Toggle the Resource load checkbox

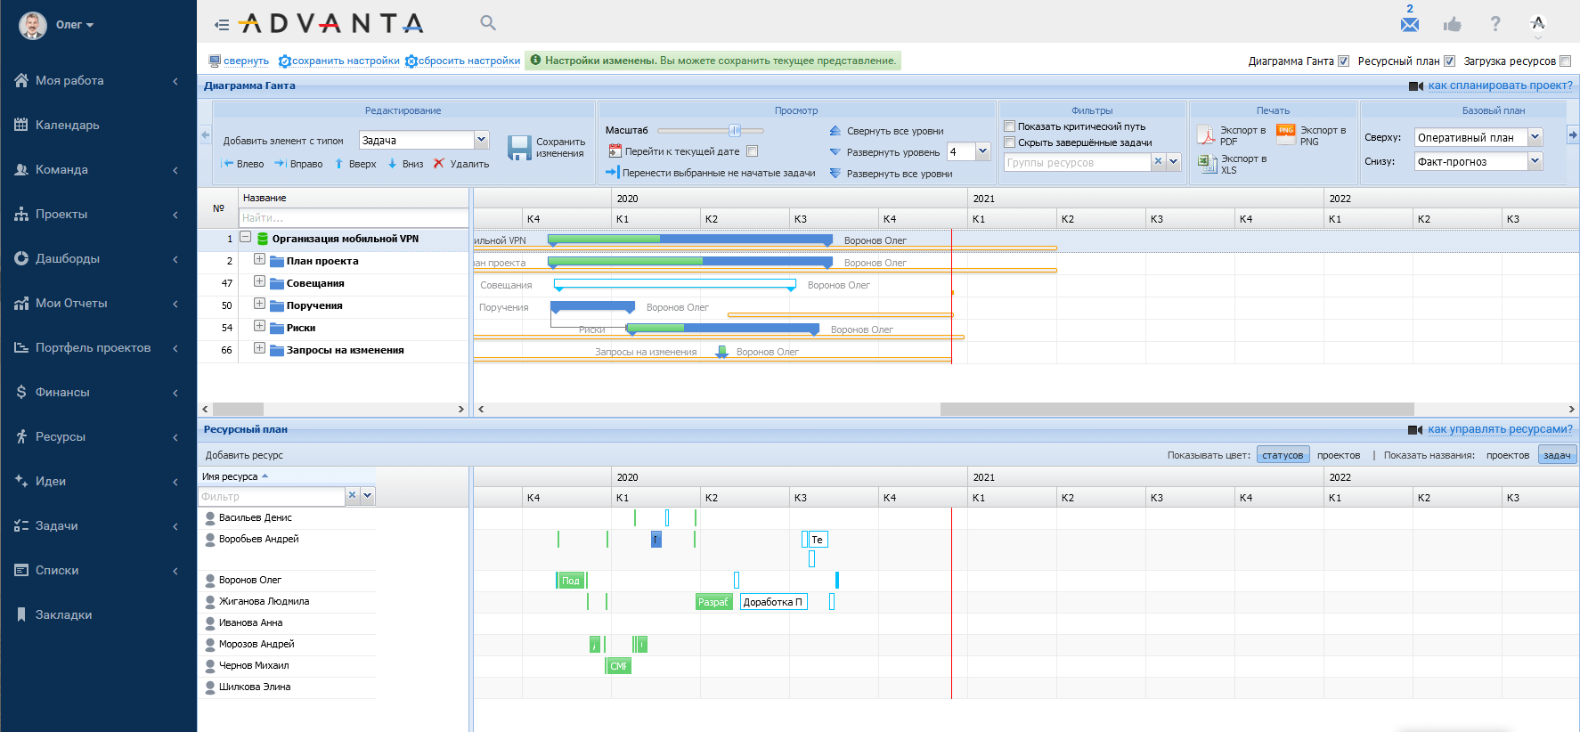(1565, 61)
